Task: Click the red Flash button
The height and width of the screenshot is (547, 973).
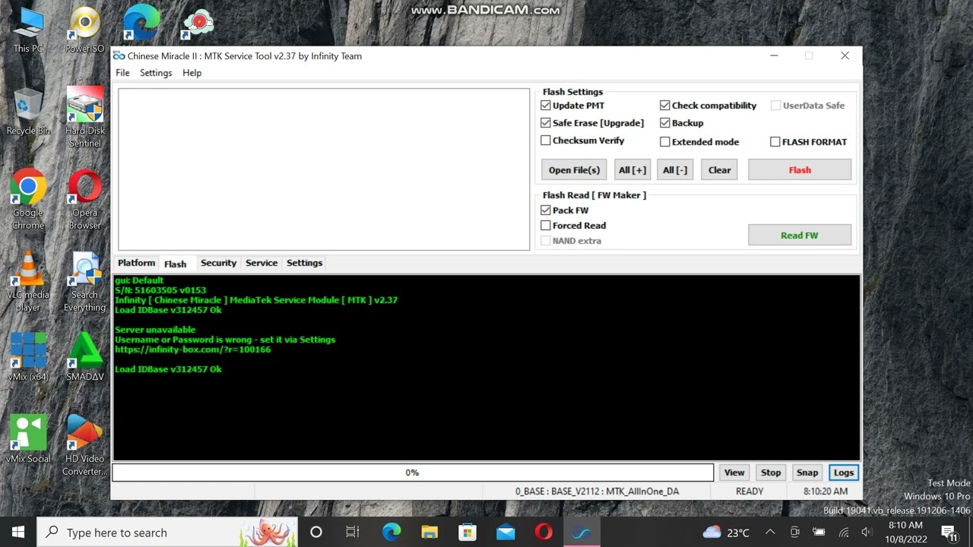Action: click(800, 170)
